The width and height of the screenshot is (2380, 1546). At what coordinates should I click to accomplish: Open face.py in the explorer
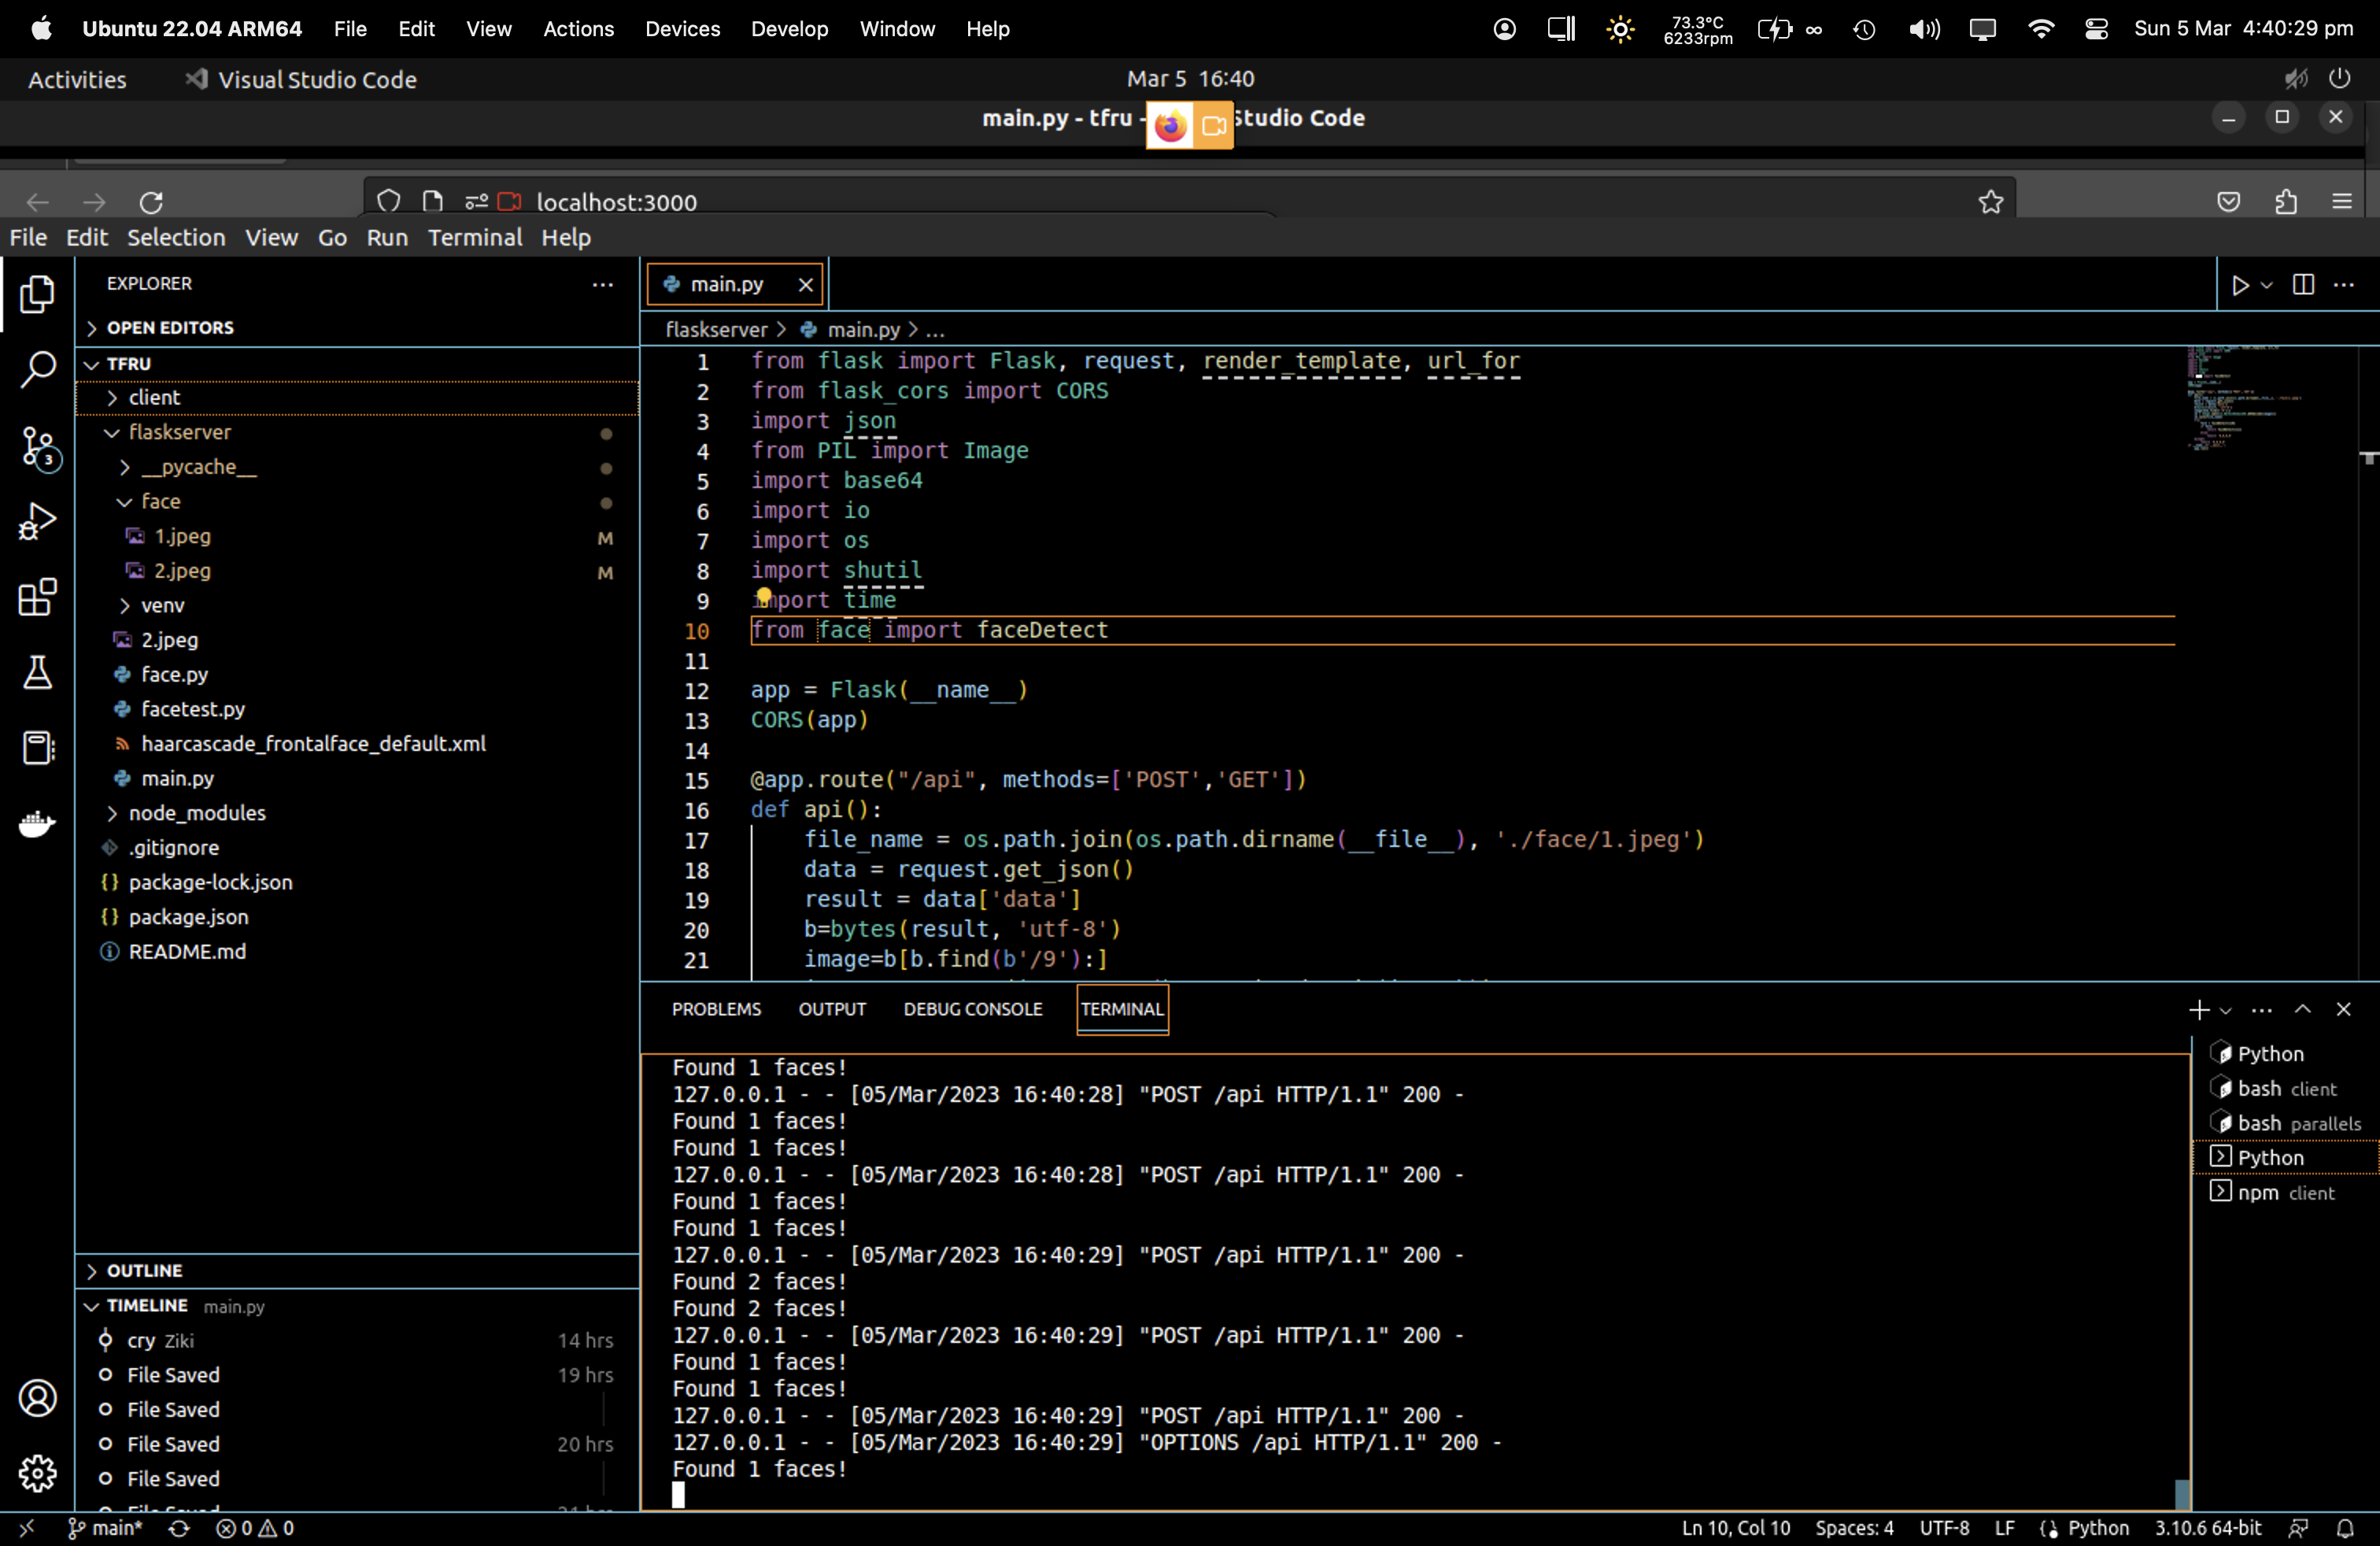(174, 674)
